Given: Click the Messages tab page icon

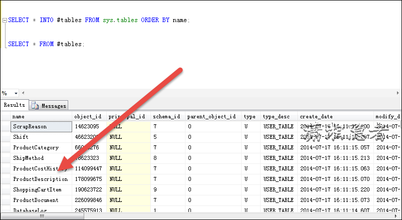Looking at the screenshot, I should tap(35, 106).
